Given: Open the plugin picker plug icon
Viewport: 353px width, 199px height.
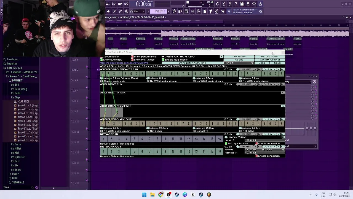Looking at the screenshot, I should point(211,11).
